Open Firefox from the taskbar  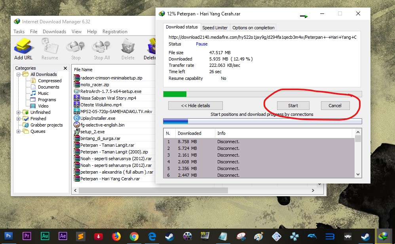[x=116, y=236]
